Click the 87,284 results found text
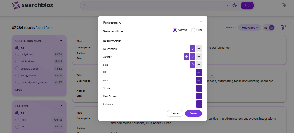This screenshot has width=294, height=133. pyautogui.click(x=32, y=28)
